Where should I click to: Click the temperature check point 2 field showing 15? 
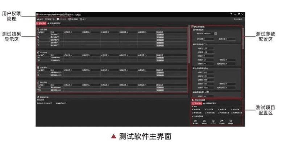tap(209, 52)
